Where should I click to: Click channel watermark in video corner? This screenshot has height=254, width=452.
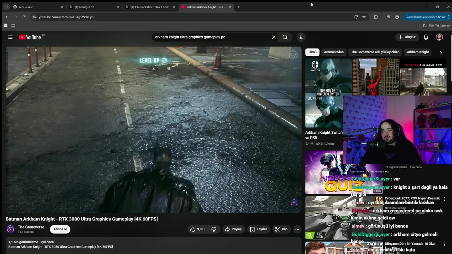(294, 202)
